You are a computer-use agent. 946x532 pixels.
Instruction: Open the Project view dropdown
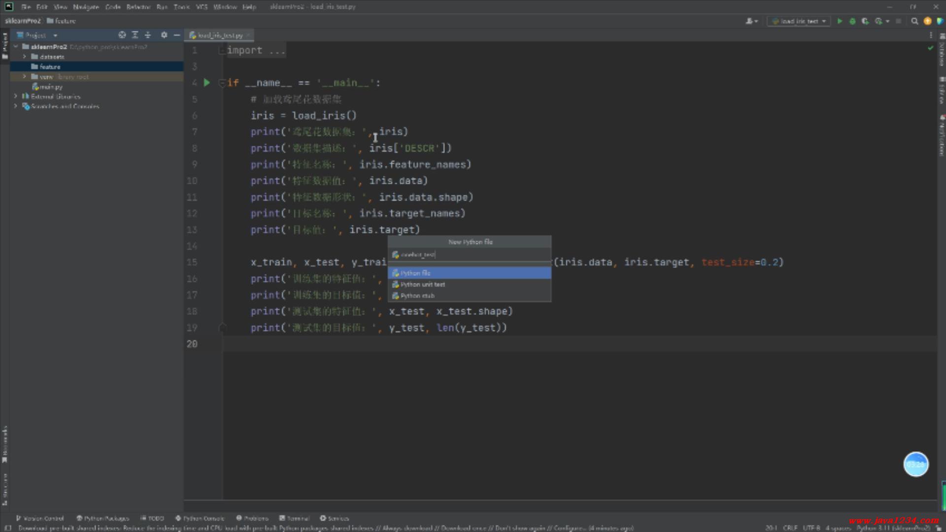55,35
